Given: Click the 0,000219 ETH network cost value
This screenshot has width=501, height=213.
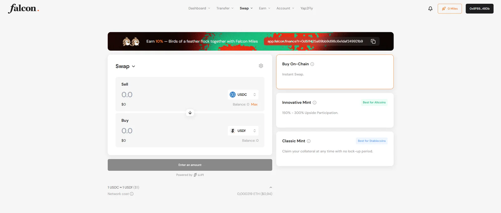Looking at the screenshot, I should point(255,194).
